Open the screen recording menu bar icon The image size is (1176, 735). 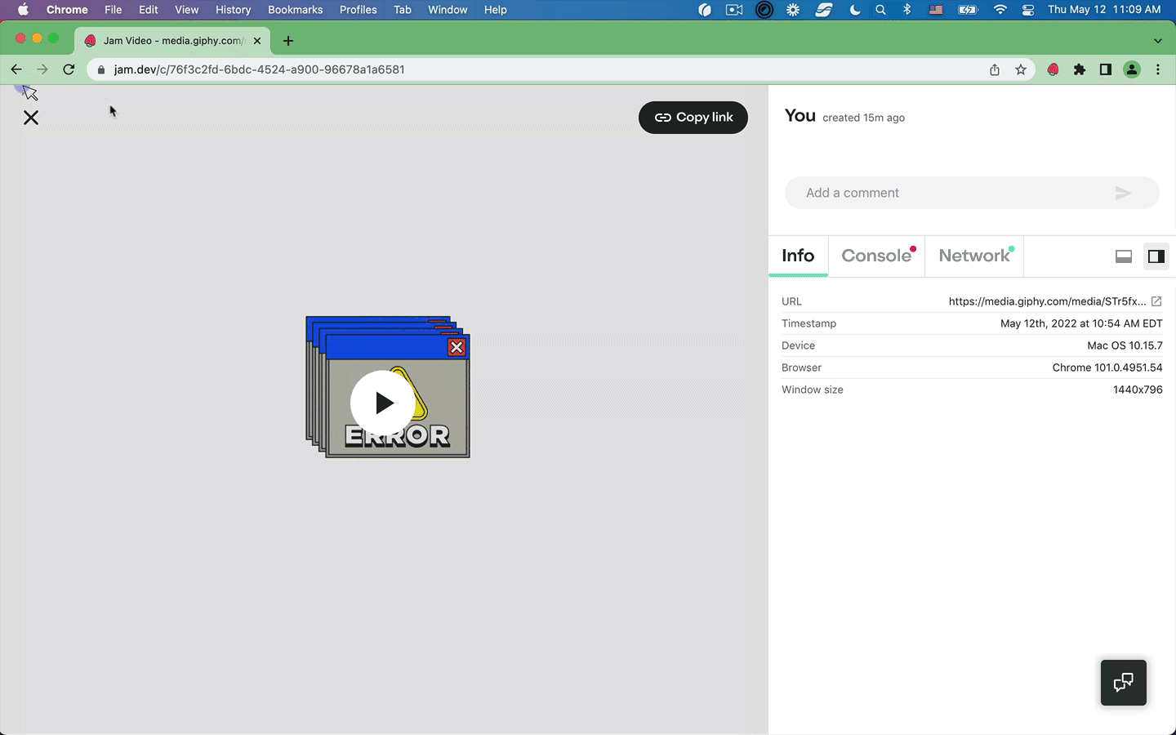pyautogui.click(x=734, y=10)
